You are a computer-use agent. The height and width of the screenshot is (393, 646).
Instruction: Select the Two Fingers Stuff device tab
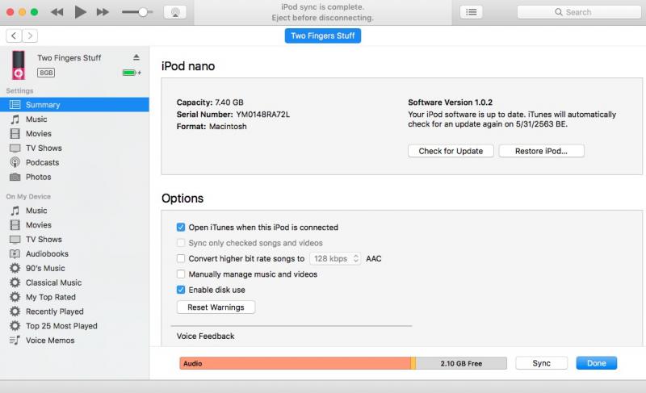[323, 36]
